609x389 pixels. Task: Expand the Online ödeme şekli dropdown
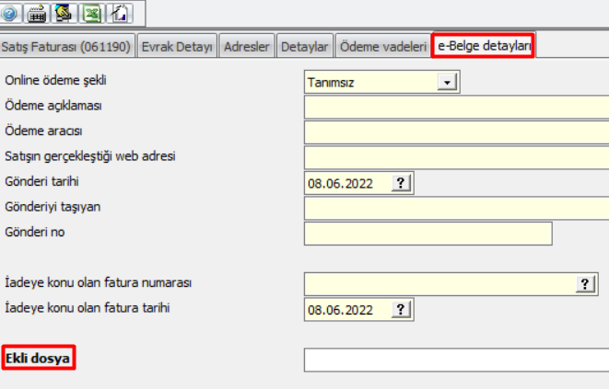(x=448, y=83)
